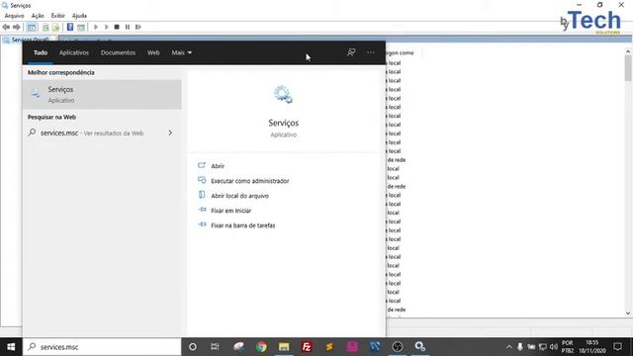The height and width of the screenshot is (356, 633).
Task: Open Task View on taskbar
Action: [215, 347]
